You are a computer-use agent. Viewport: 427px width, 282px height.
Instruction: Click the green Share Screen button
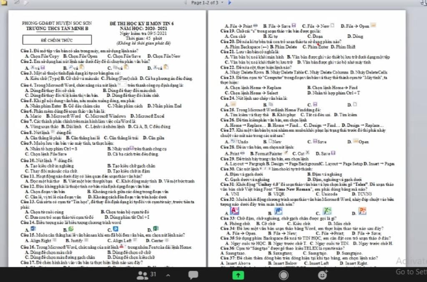(238, 275)
